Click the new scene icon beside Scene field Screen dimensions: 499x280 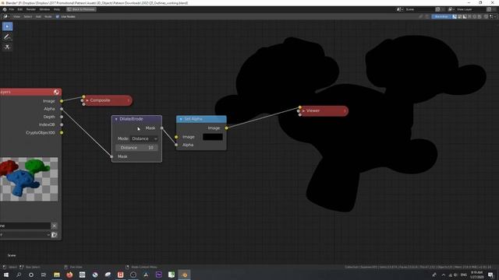[438, 9]
